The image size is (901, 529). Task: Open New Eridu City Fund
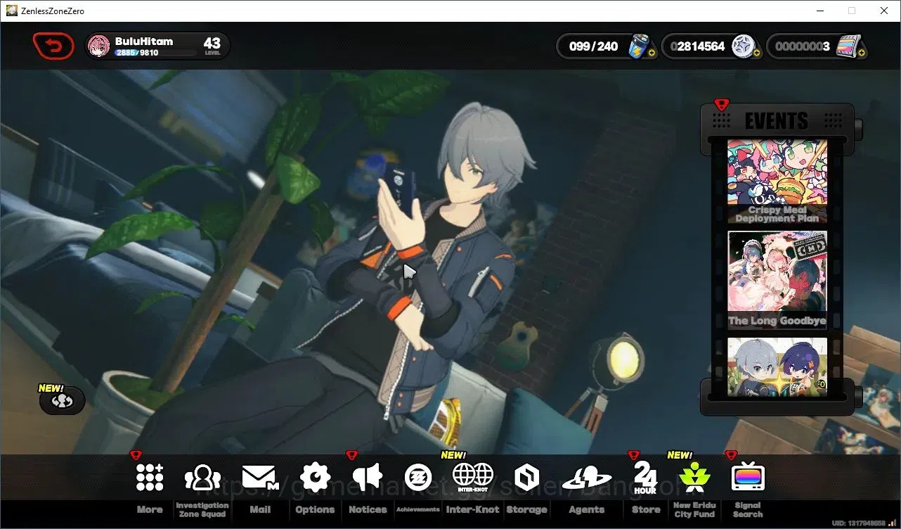tap(694, 478)
